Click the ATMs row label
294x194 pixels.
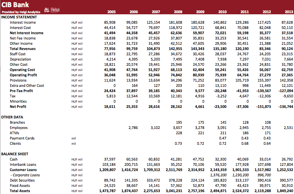pyautogui.click(x=14, y=133)
